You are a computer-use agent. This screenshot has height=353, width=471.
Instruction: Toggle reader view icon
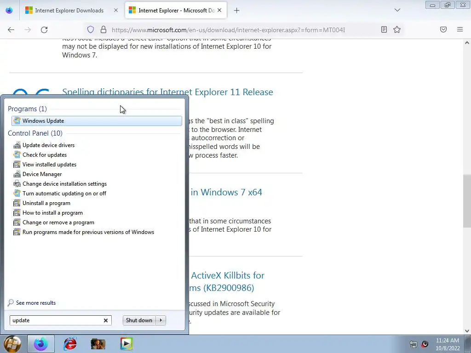point(384,29)
